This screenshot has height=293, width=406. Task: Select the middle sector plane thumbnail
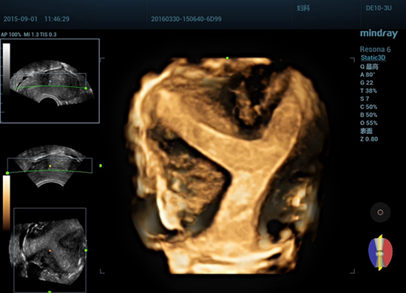click(50, 165)
